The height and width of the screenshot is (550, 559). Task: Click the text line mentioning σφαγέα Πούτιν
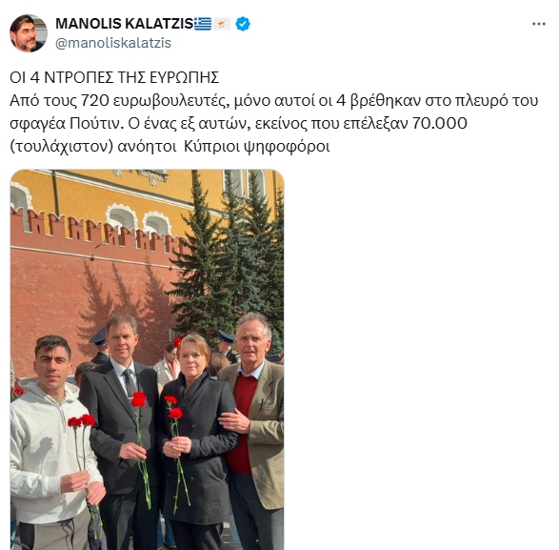point(238,124)
